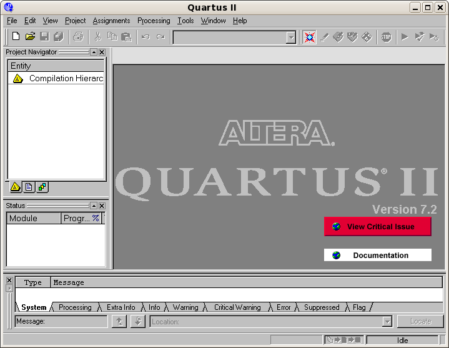Switch to the Files tab icon

(x=29, y=187)
